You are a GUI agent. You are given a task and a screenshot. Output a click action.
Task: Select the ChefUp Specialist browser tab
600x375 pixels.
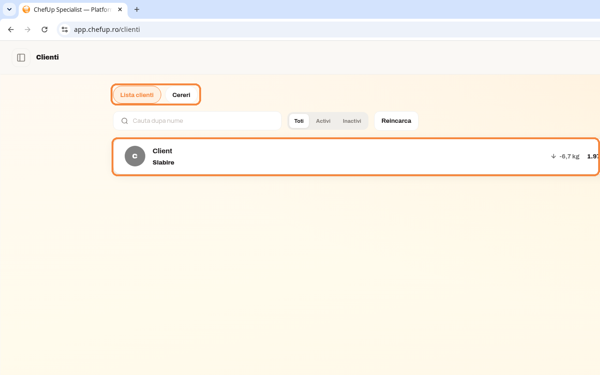pyautogui.click(x=72, y=9)
